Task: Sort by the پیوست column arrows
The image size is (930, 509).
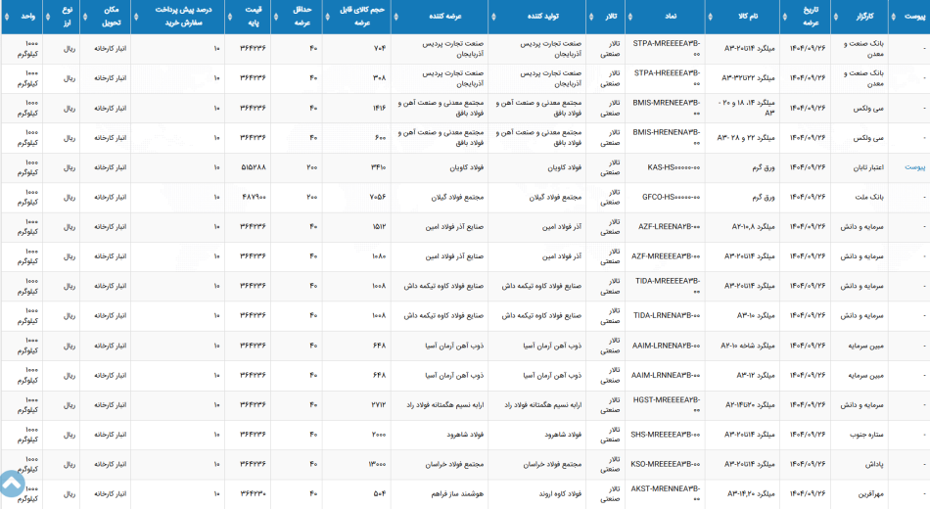Action: click(x=894, y=17)
